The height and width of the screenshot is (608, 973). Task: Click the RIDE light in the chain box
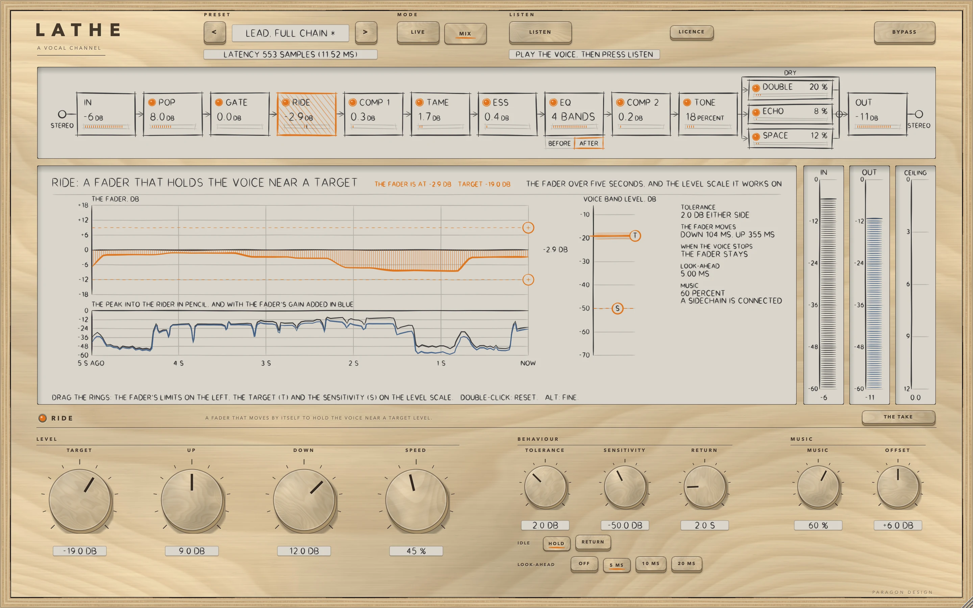click(x=286, y=103)
